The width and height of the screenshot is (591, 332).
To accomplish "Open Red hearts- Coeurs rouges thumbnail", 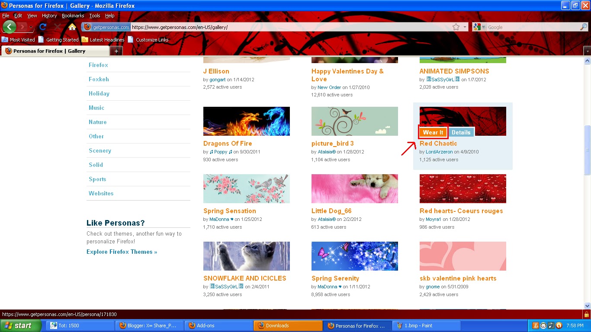I will pos(463,188).
